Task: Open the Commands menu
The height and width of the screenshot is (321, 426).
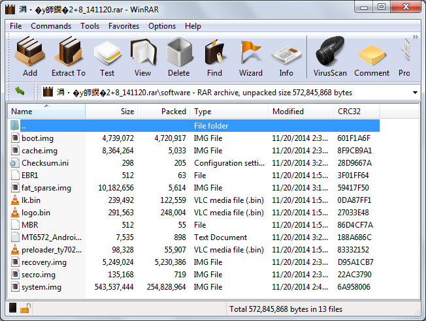Action: (x=51, y=26)
